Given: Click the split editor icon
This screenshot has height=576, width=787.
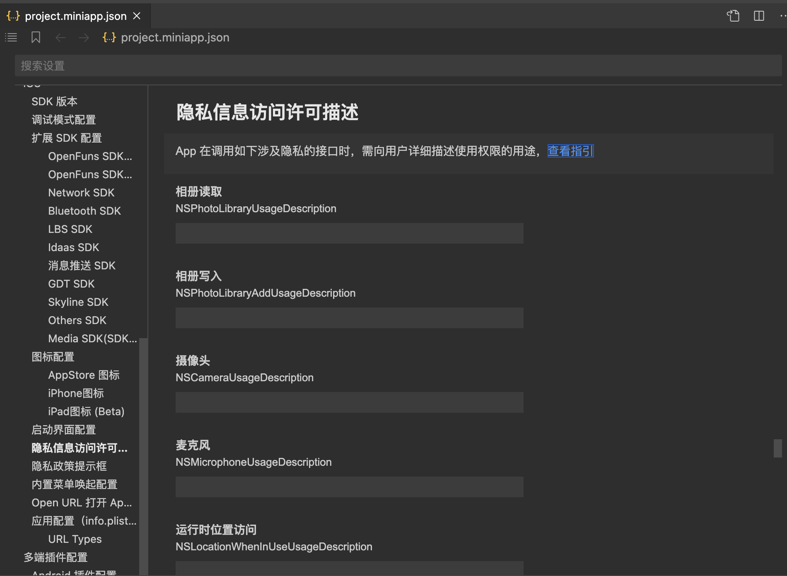Looking at the screenshot, I should click(759, 16).
